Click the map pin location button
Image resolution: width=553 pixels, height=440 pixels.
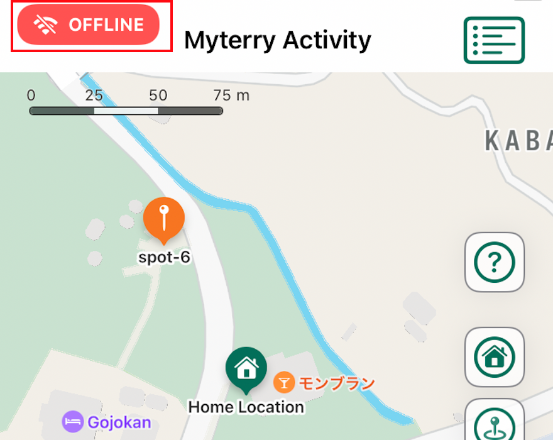[495, 422]
